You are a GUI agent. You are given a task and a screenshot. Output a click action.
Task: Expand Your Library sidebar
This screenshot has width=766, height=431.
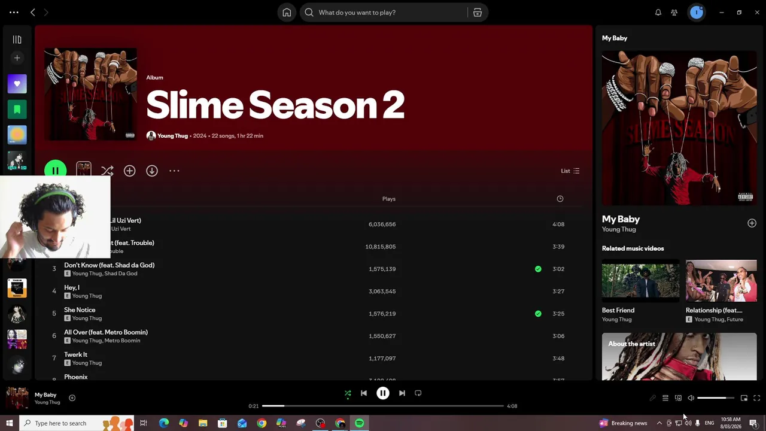click(17, 40)
